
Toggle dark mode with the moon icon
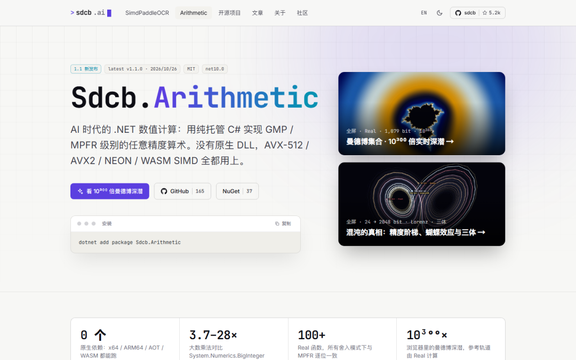(x=439, y=13)
